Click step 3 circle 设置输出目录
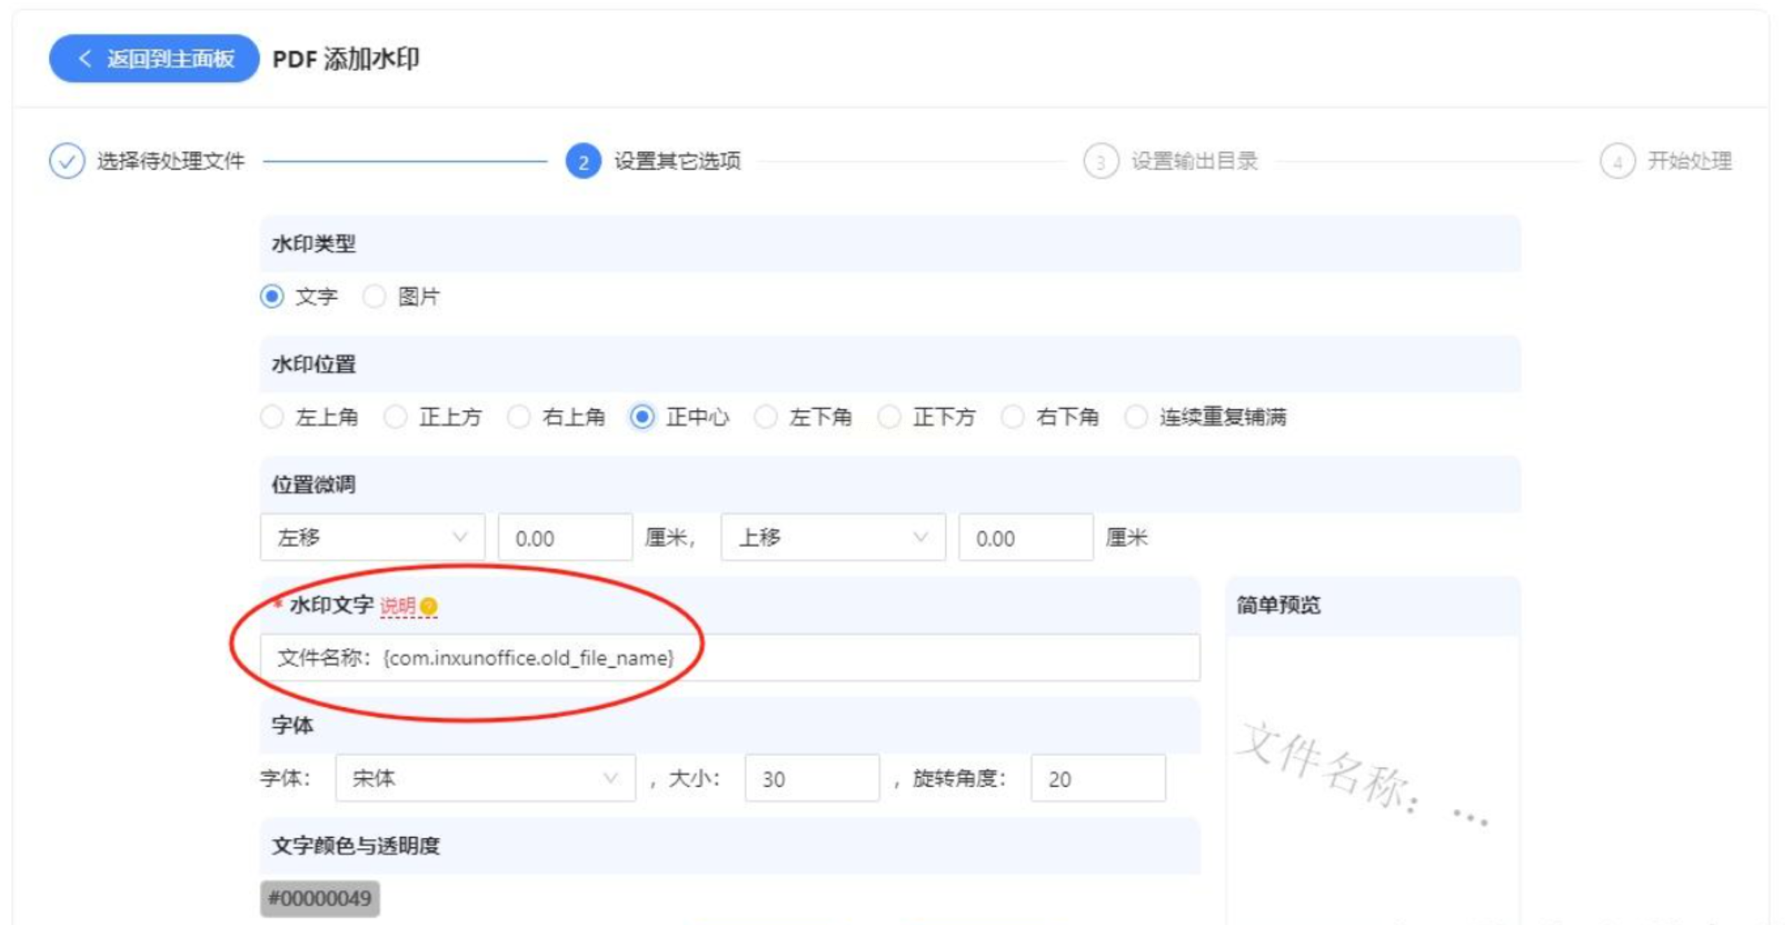Viewport: 1785px width, 925px height. [1100, 161]
